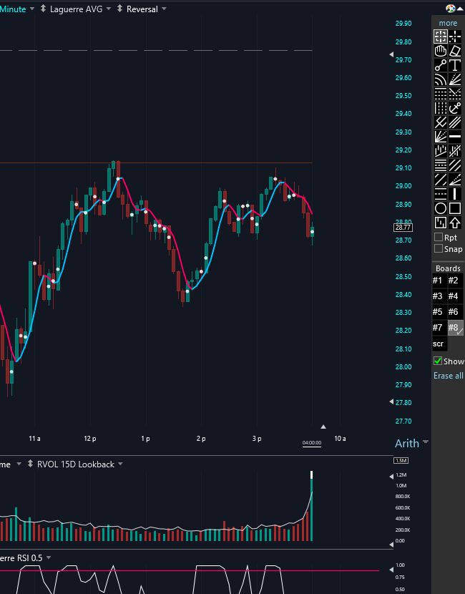Switch to Board #2
The image size is (465, 594).
[x=454, y=281]
